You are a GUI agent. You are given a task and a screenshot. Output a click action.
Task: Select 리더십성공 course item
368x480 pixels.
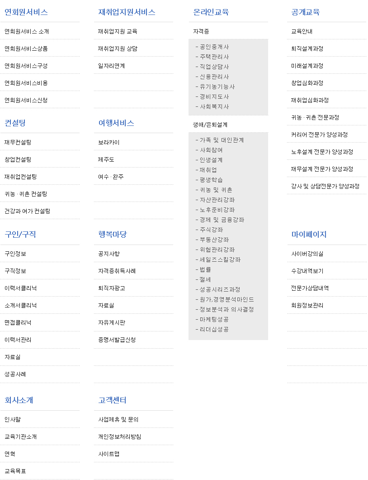(x=214, y=329)
